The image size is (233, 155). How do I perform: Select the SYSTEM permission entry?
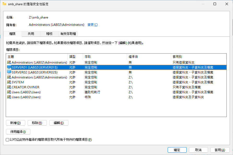click(x=116, y=82)
